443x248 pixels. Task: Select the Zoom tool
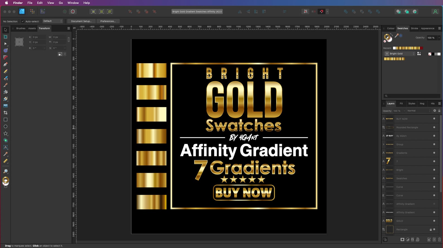(x=5, y=171)
